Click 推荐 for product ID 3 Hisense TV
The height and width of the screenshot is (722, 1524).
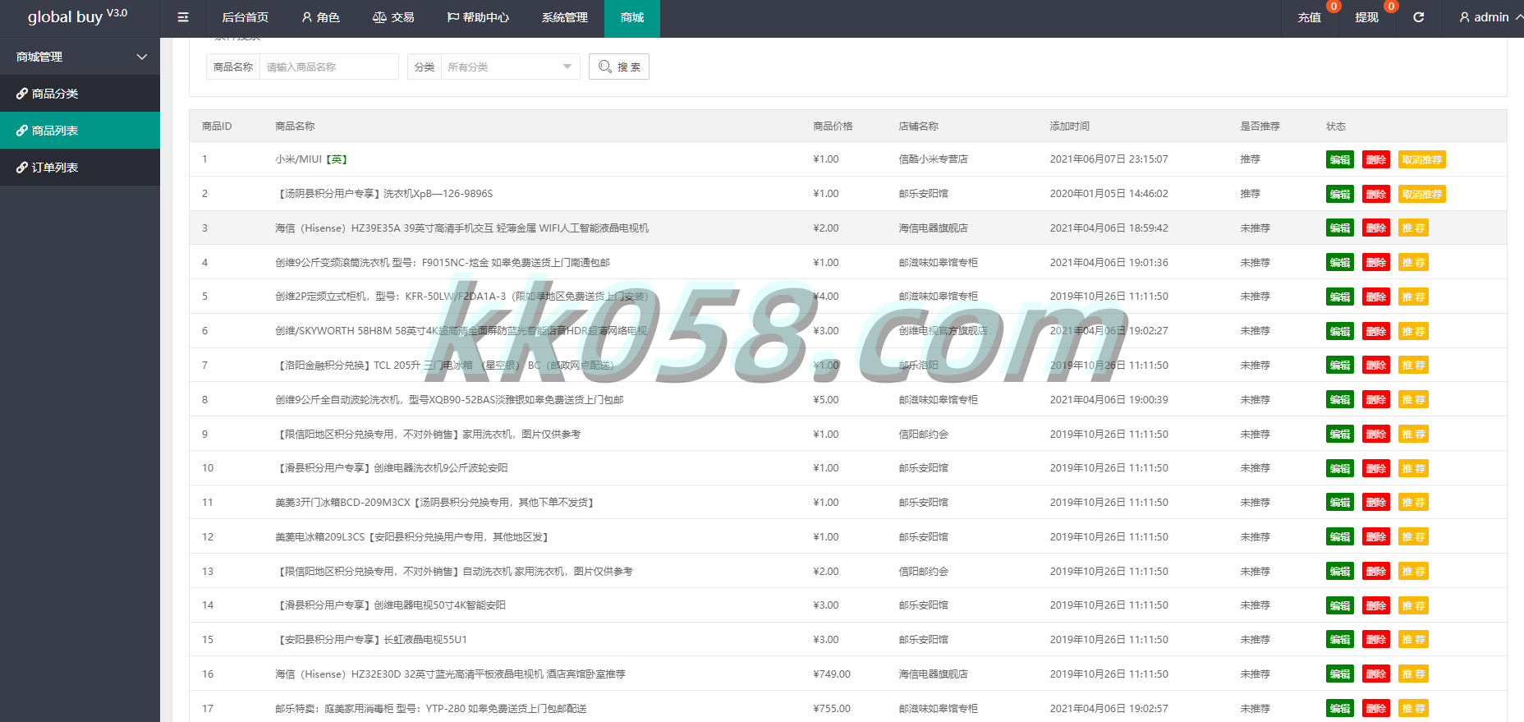[x=1413, y=228]
